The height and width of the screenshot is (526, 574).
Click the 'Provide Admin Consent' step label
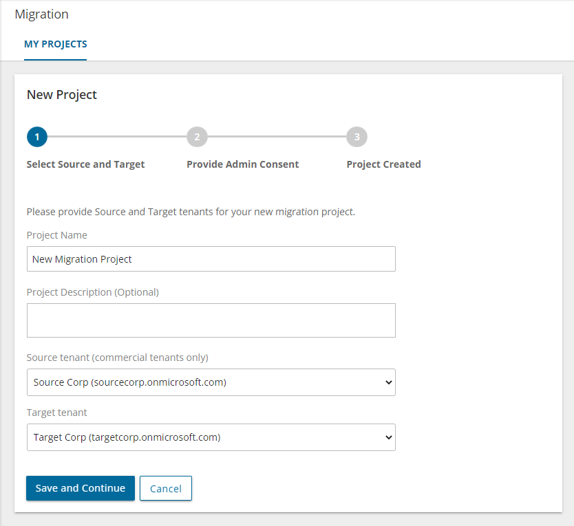(242, 164)
